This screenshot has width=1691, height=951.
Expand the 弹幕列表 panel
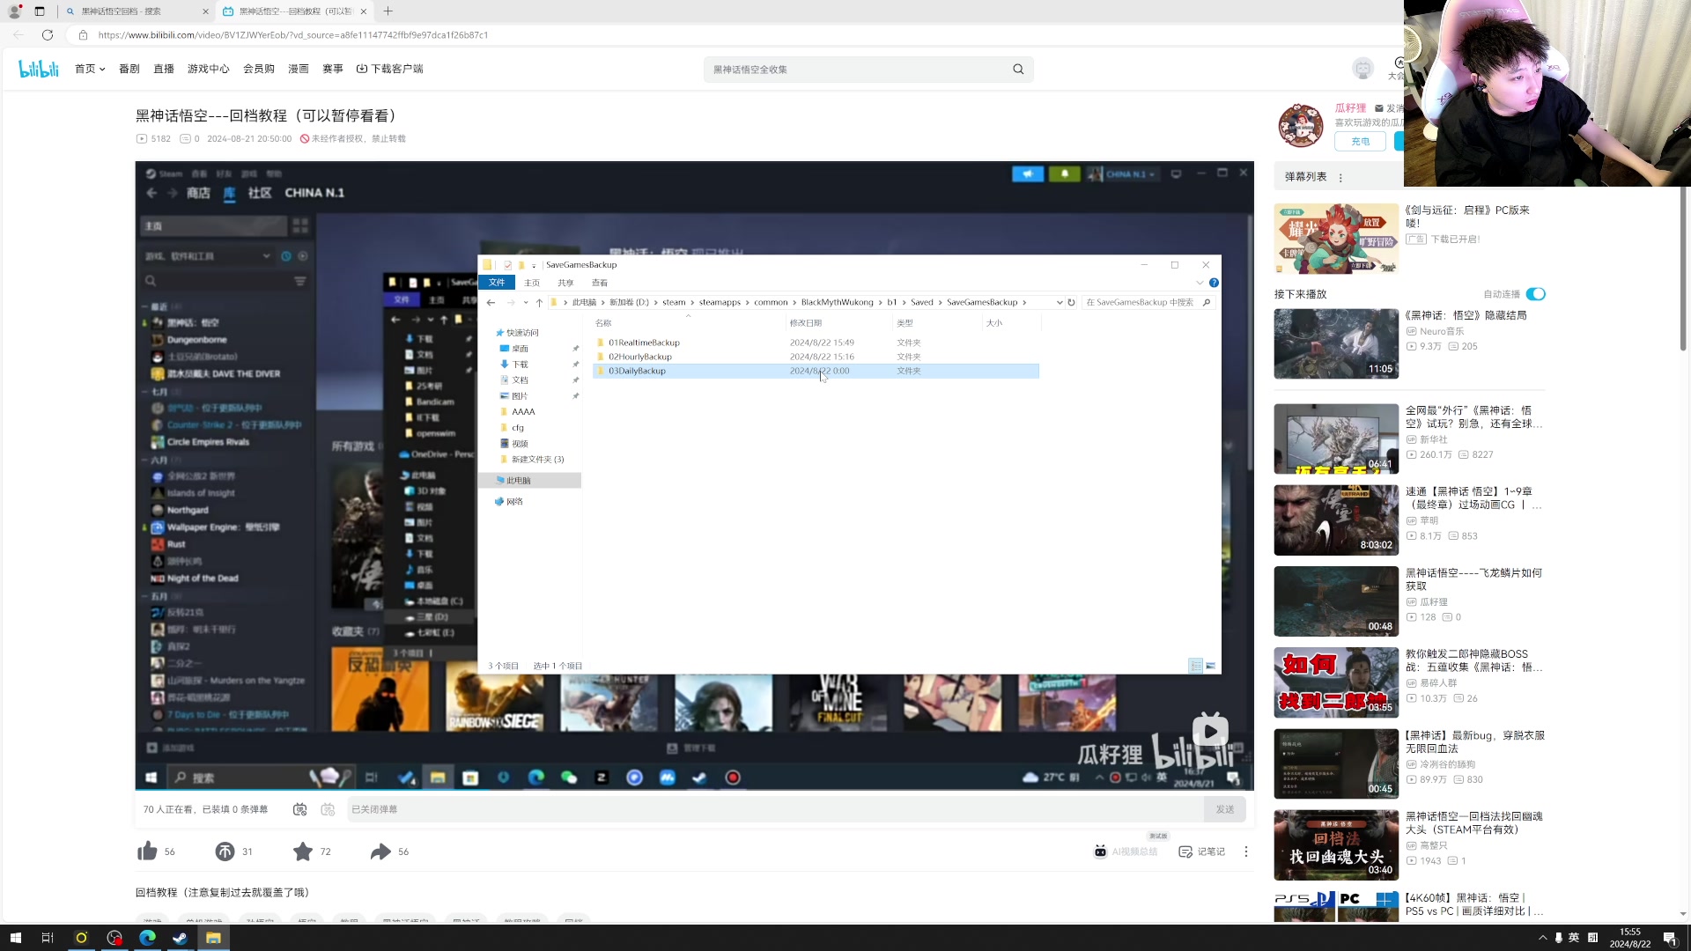1305,177
